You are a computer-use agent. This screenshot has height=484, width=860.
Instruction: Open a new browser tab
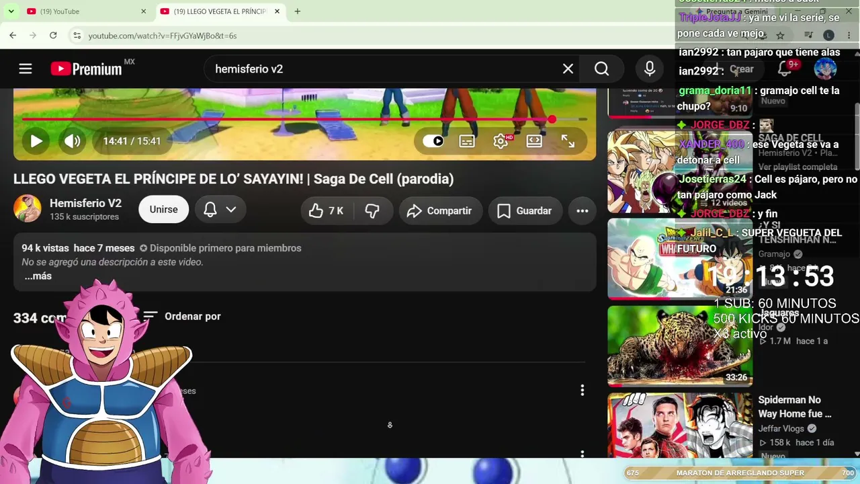[298, 11]
